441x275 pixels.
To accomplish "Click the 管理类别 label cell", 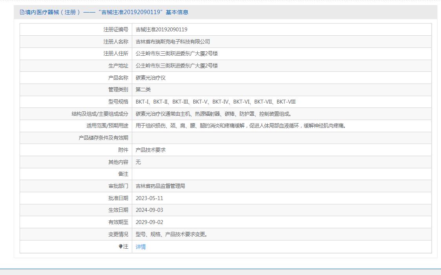I will (x=76, y=90).
